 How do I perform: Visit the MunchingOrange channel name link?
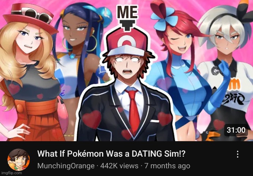click(x=66, y=166)
